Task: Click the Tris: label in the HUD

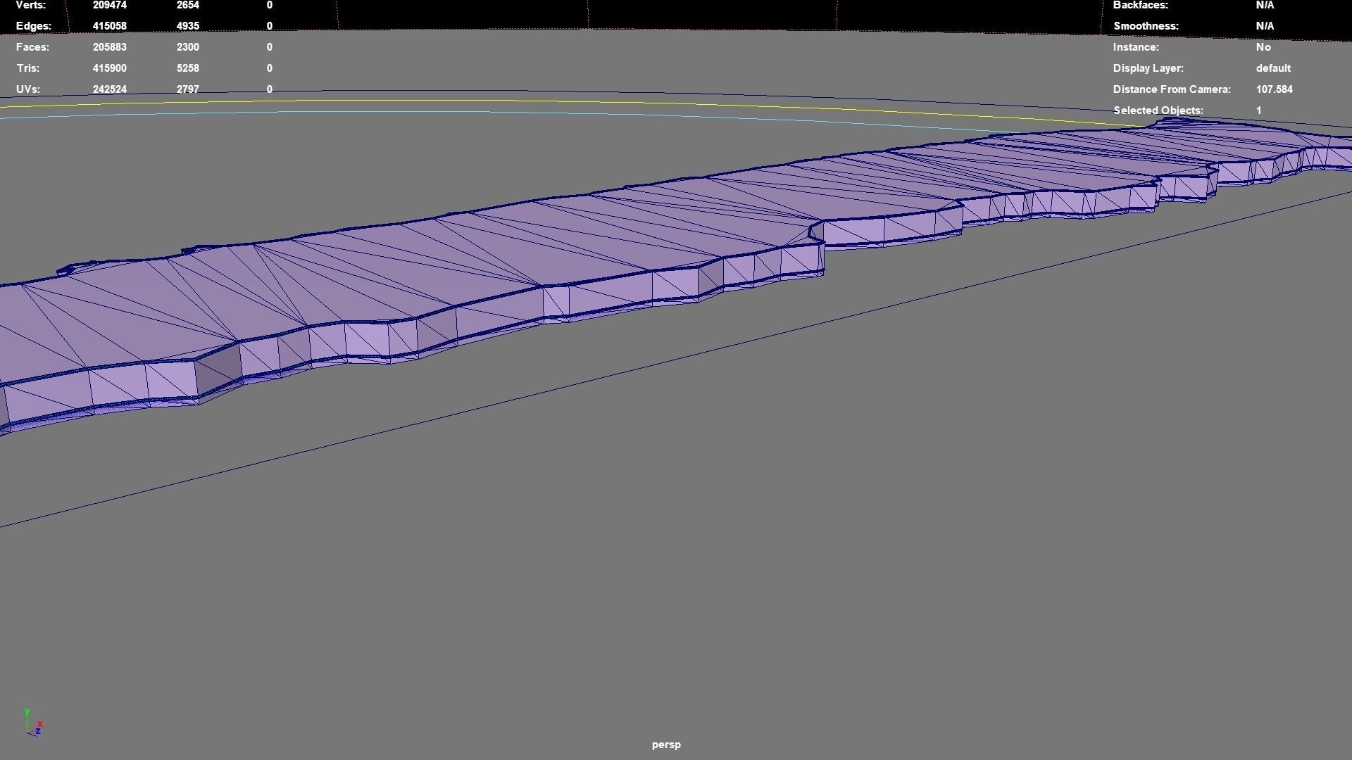Action: tap(28, 68)
